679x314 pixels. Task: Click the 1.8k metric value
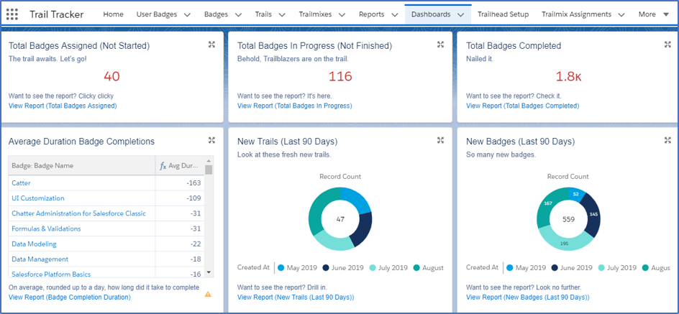point(568,77)
